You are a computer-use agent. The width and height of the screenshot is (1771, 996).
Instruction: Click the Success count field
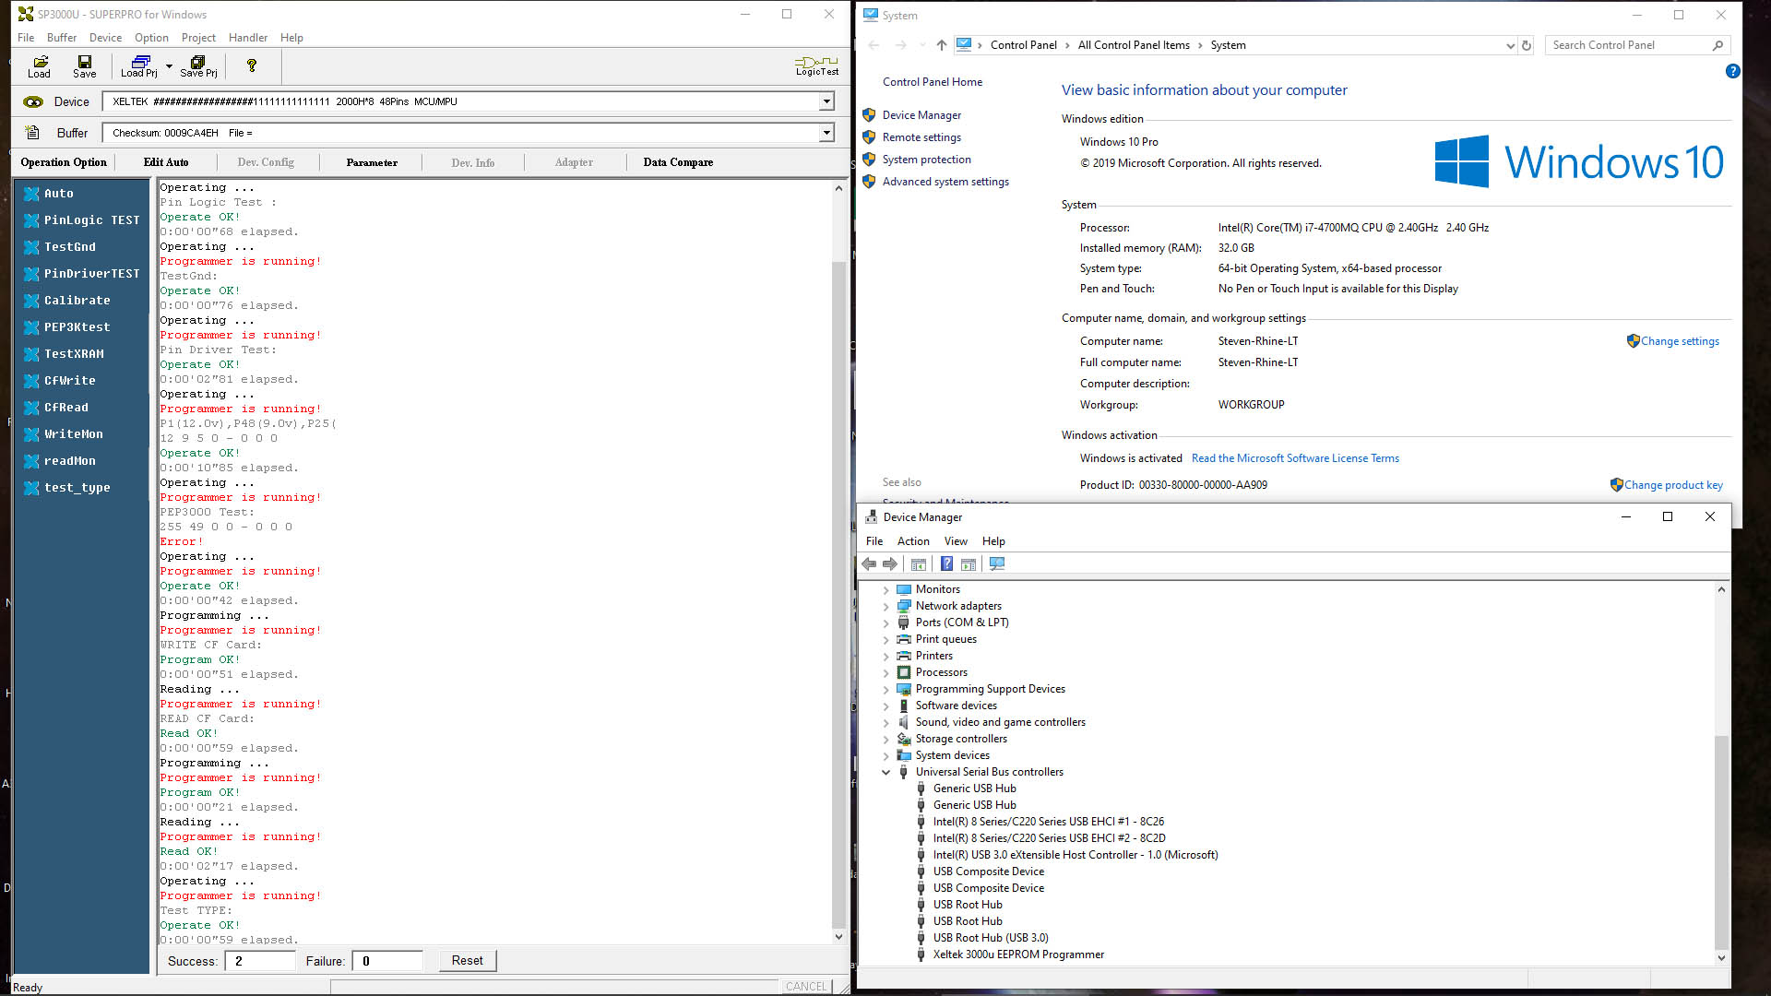[262, 961]
